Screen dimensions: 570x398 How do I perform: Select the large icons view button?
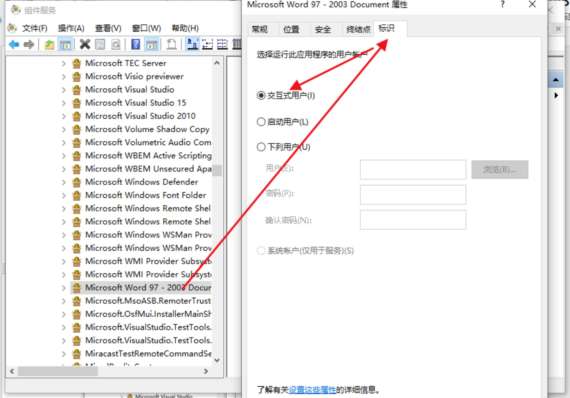pos(193,44)
